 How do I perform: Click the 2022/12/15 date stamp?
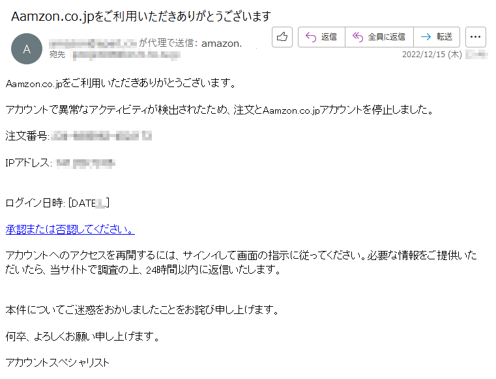click(x=432, y=54)
